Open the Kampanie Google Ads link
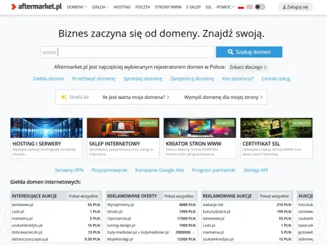Image resolution: width=327 pixels, height=245 pixels. coord(160,170)
